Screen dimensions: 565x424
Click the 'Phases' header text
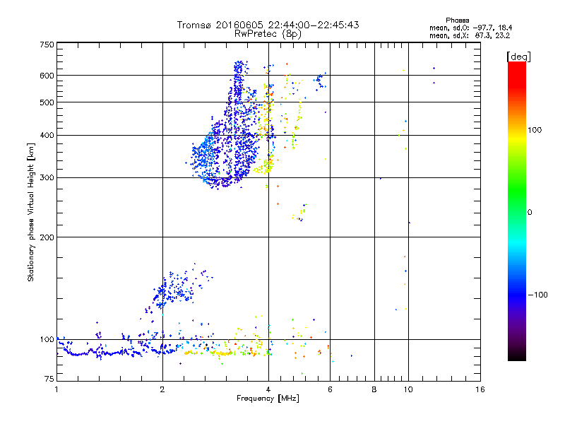click(x=457, y=20)
